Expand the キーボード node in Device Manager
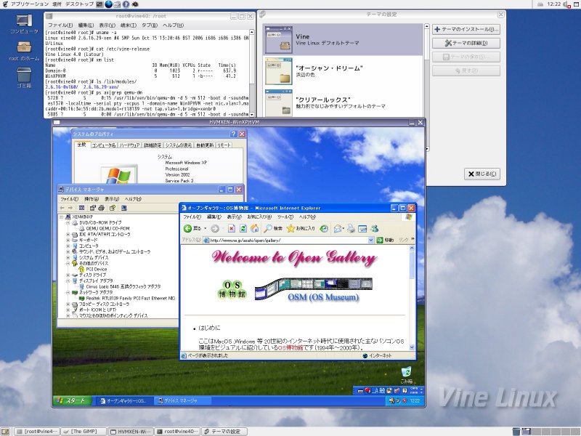This screenshot has height=436, width=581. click(x=68, y=240)
